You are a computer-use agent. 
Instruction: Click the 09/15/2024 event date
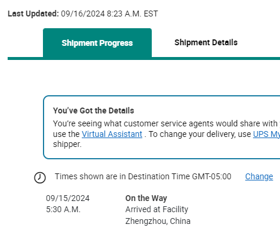68,198
